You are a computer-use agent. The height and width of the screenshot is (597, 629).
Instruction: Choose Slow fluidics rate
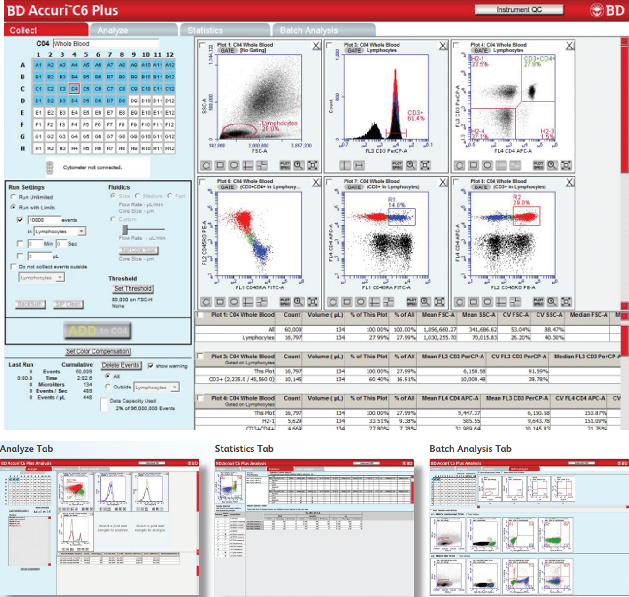113,196
